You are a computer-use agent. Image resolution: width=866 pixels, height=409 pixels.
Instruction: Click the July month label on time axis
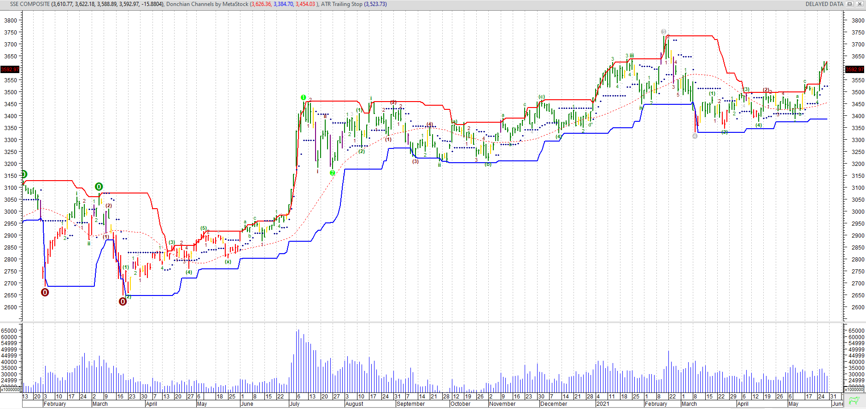[294, 404]
